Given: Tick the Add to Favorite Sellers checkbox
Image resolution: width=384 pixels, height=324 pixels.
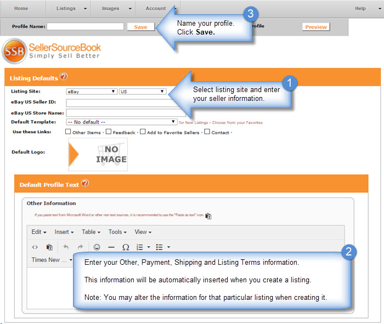Looking at the screenshot, I should [x=143, y=132].
